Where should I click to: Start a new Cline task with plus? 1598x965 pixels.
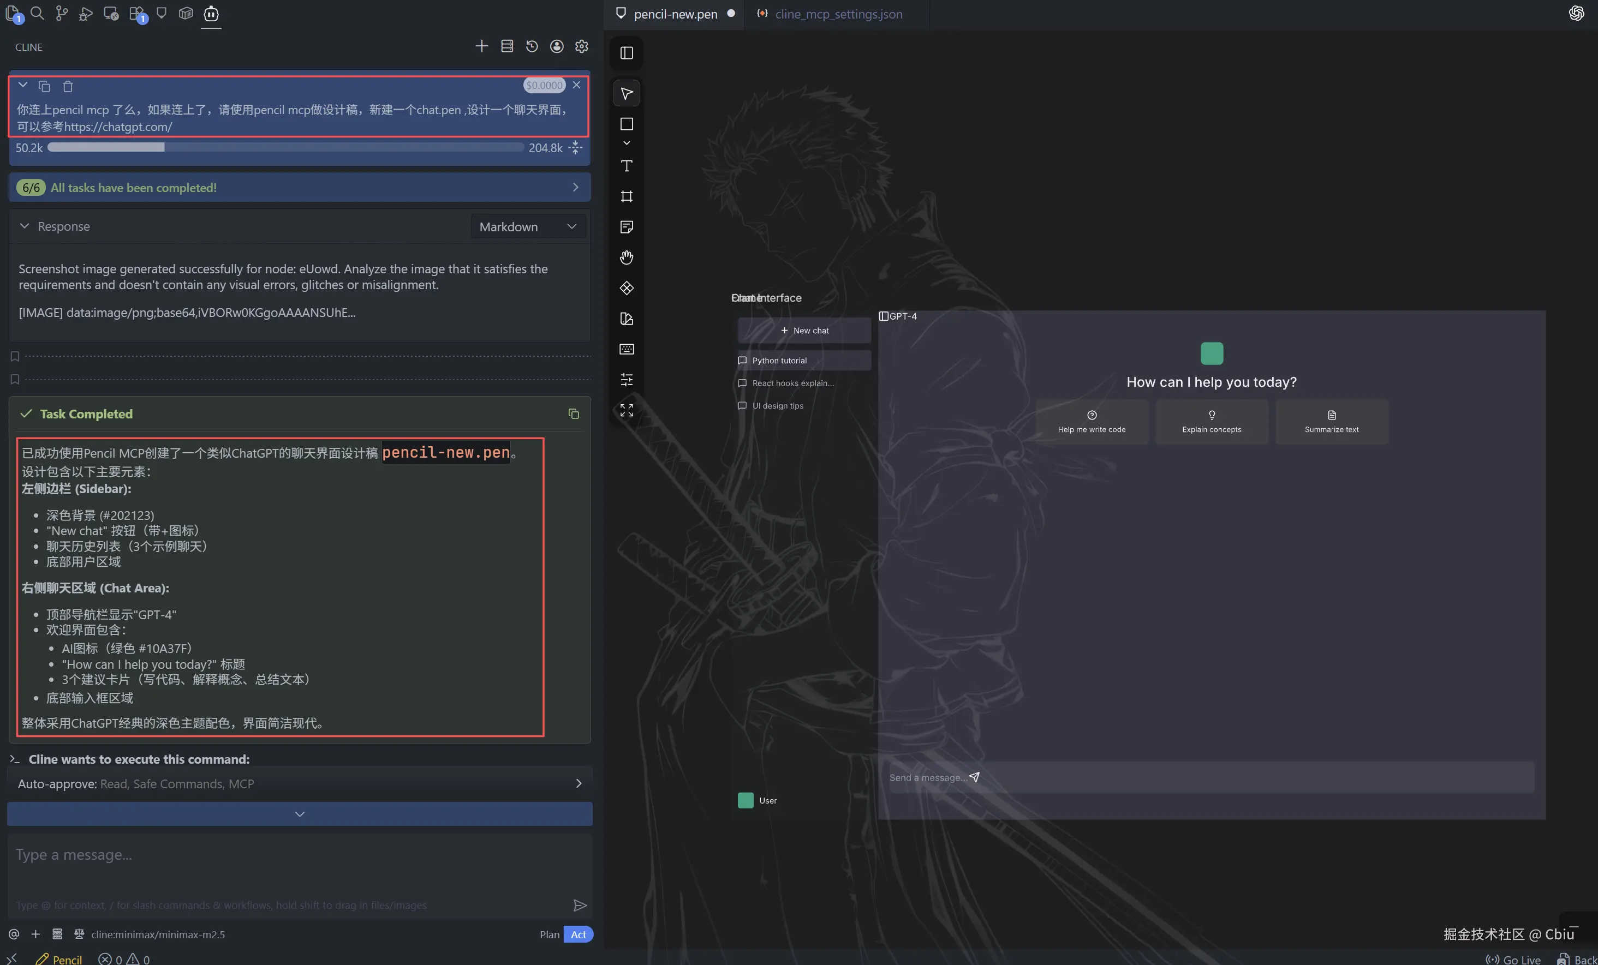pyautogui.click(x=481, y=47)
